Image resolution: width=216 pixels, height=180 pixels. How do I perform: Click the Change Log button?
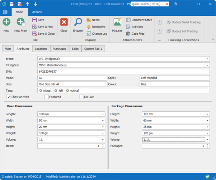pos(97,34)
